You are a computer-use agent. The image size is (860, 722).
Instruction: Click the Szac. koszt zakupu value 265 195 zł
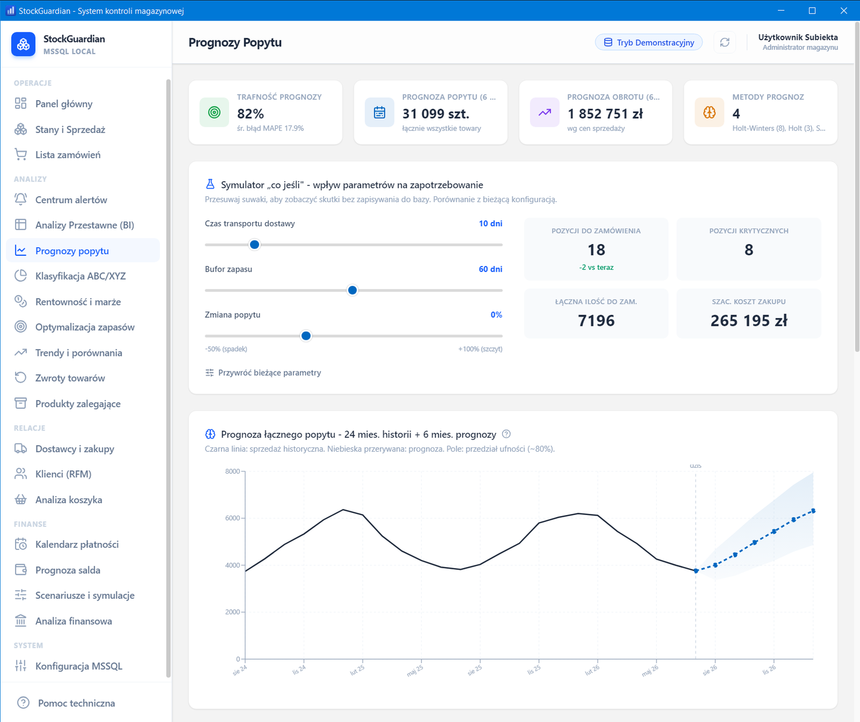point(749,321)
